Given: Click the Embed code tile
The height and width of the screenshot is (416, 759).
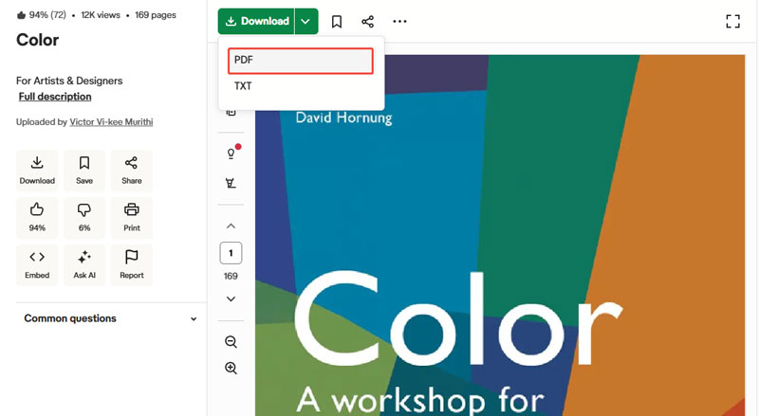Looking at the screenshot, I should pos(37,265).
